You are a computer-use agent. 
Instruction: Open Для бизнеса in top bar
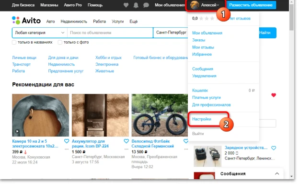23,5
